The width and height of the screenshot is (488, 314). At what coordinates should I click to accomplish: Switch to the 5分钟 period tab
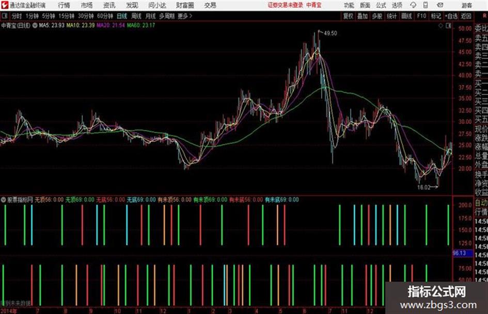tap(48, 16)
